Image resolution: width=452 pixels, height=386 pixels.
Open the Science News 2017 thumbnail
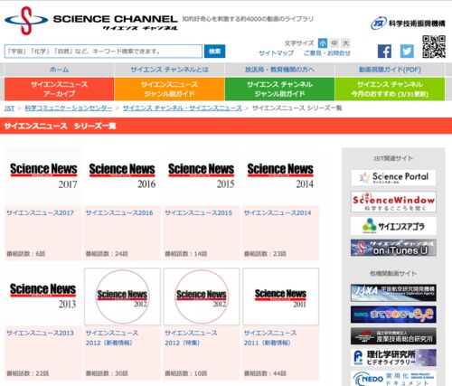[43, 175]
